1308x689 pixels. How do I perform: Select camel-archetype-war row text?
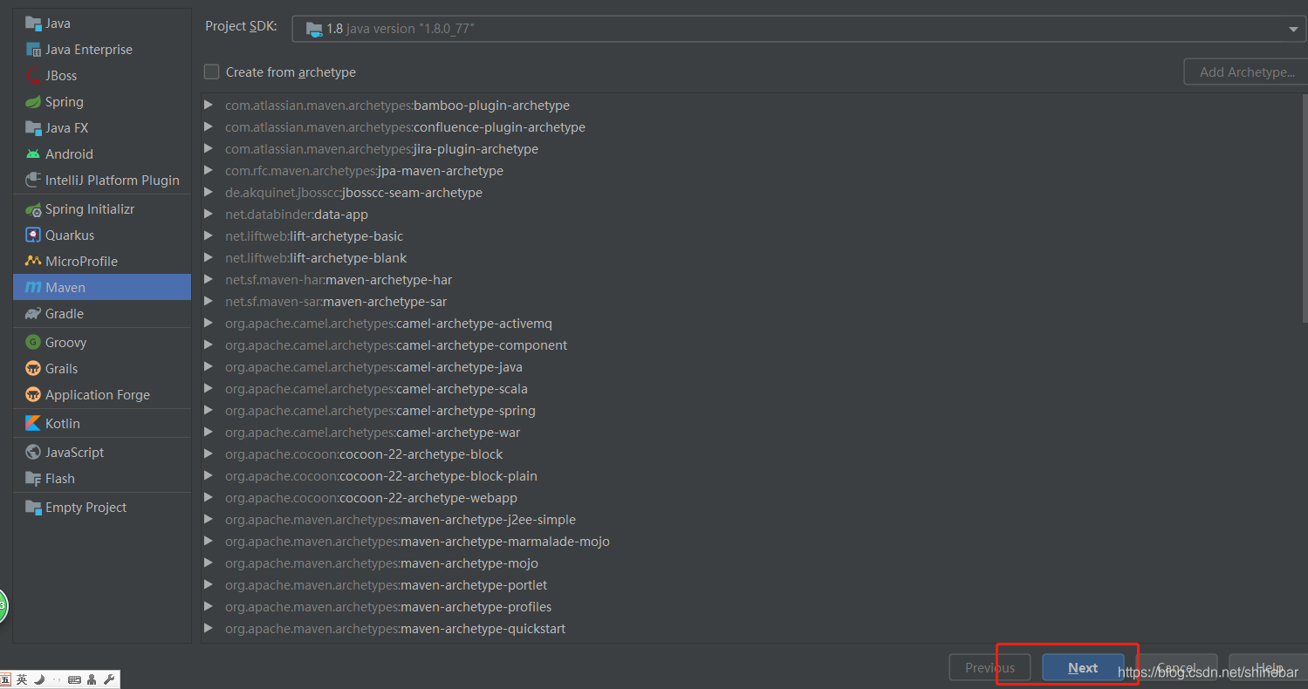point(373,433)
